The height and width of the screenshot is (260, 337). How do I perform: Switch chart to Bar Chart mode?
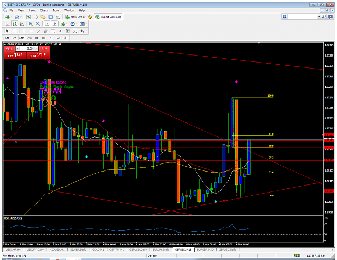(8, 24)
